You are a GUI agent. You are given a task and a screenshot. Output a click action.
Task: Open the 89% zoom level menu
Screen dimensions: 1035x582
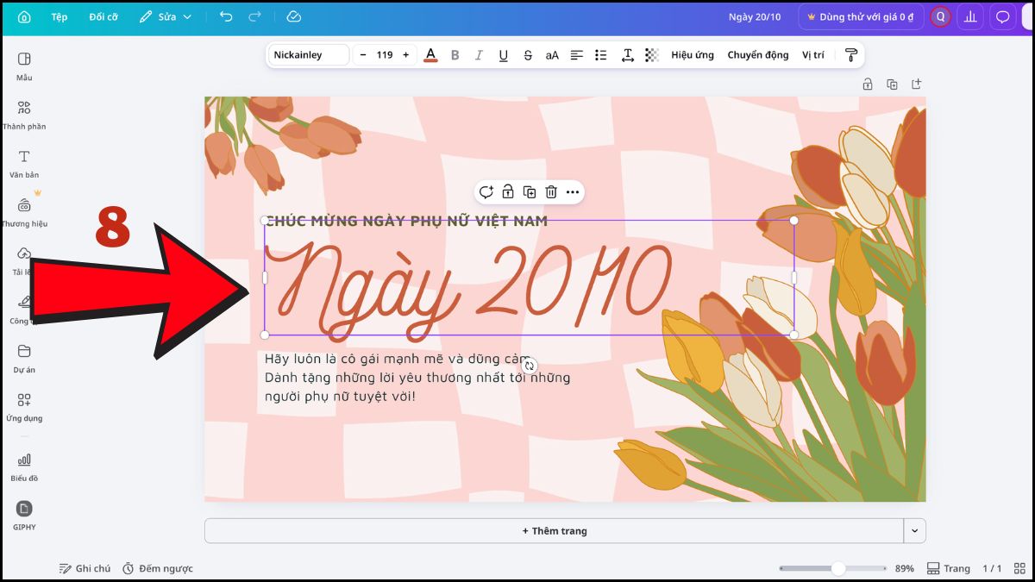904,568
